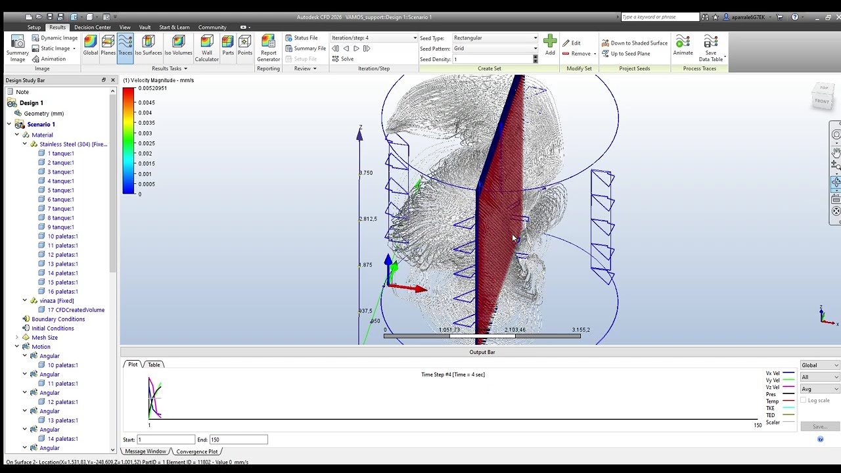The height and width of the screenshot is (473, 841).
Task: Open the Seed Pattern dropdown
Action: (x=495, y=49)
